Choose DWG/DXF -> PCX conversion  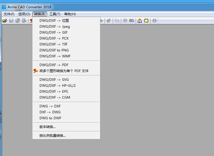tap(66, 38)
